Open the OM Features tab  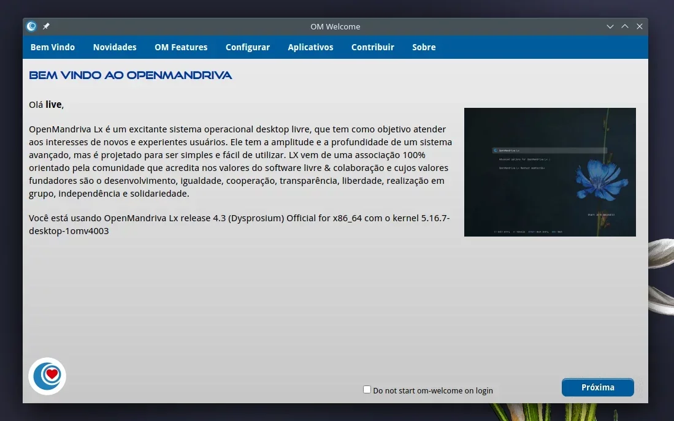181,47
